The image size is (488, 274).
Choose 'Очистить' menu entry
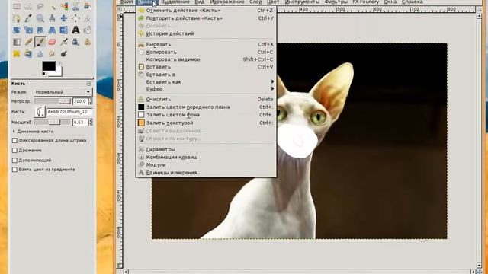tap(206, 99)
